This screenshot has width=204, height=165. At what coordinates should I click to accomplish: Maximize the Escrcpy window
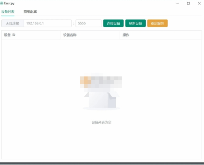point(188,3)
